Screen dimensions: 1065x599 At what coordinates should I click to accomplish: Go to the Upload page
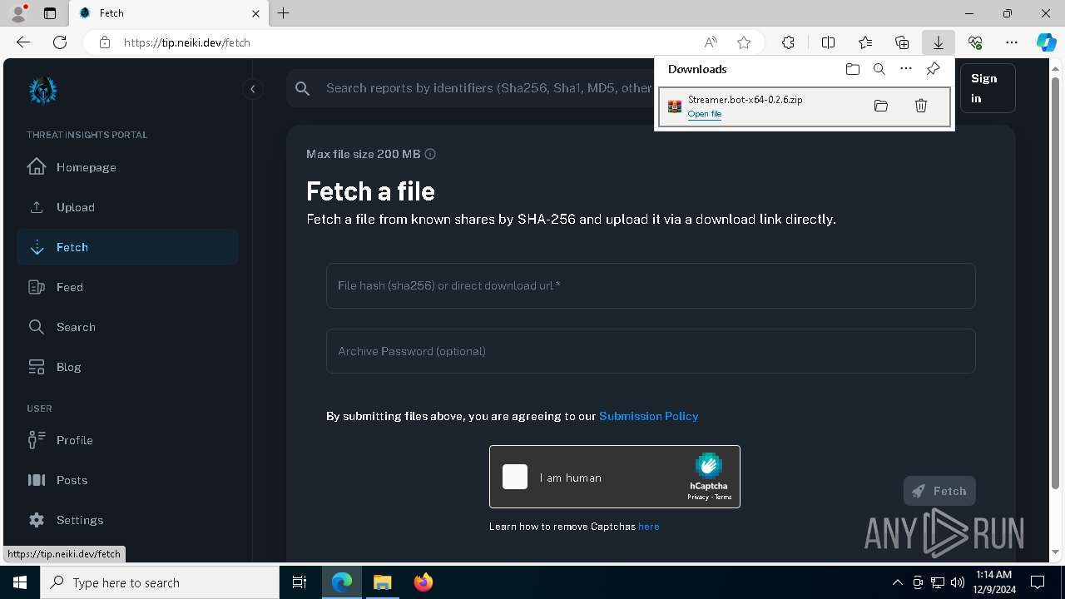pos(127,207)
